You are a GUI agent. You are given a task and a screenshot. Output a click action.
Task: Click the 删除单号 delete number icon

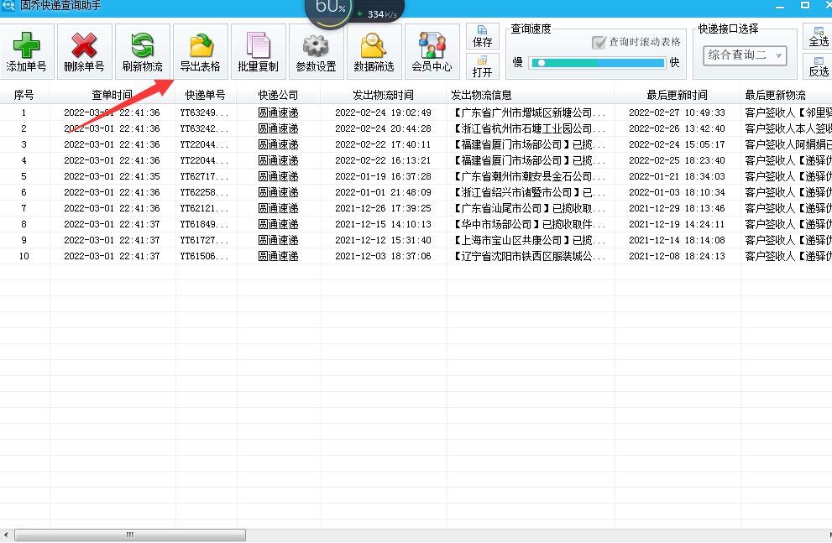pos(83,50)
